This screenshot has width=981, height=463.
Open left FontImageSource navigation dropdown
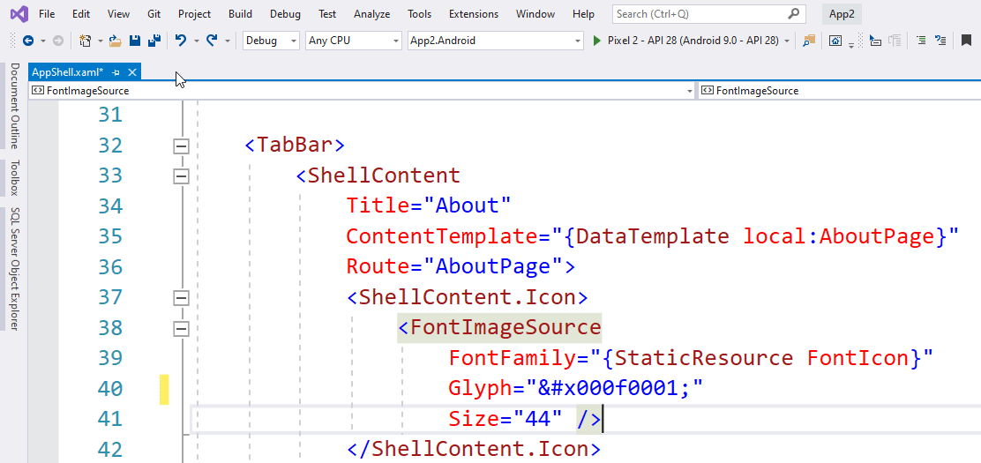point(363,91)
